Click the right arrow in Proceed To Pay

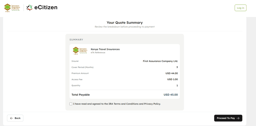pyautogui.click(x=238, y=118)
